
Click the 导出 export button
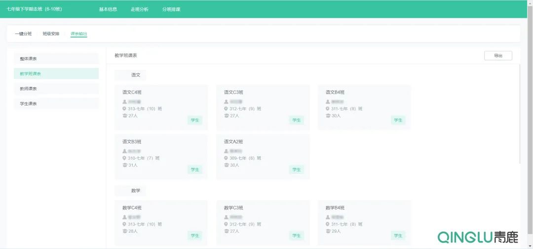coord(498,56)
